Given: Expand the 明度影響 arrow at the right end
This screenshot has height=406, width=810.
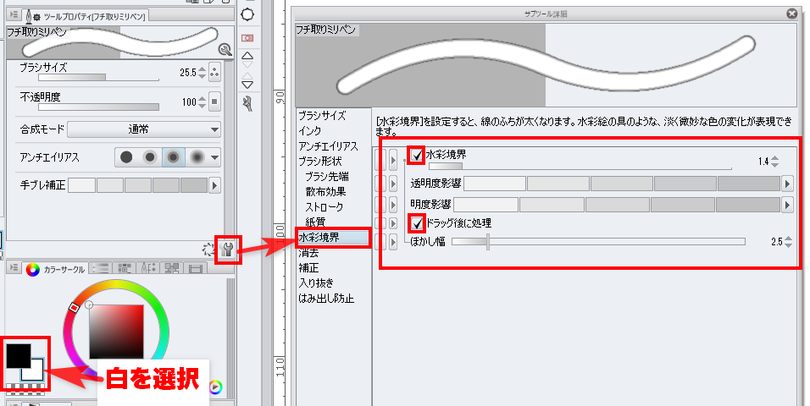Looking at the screenshot, I should 787,205.
